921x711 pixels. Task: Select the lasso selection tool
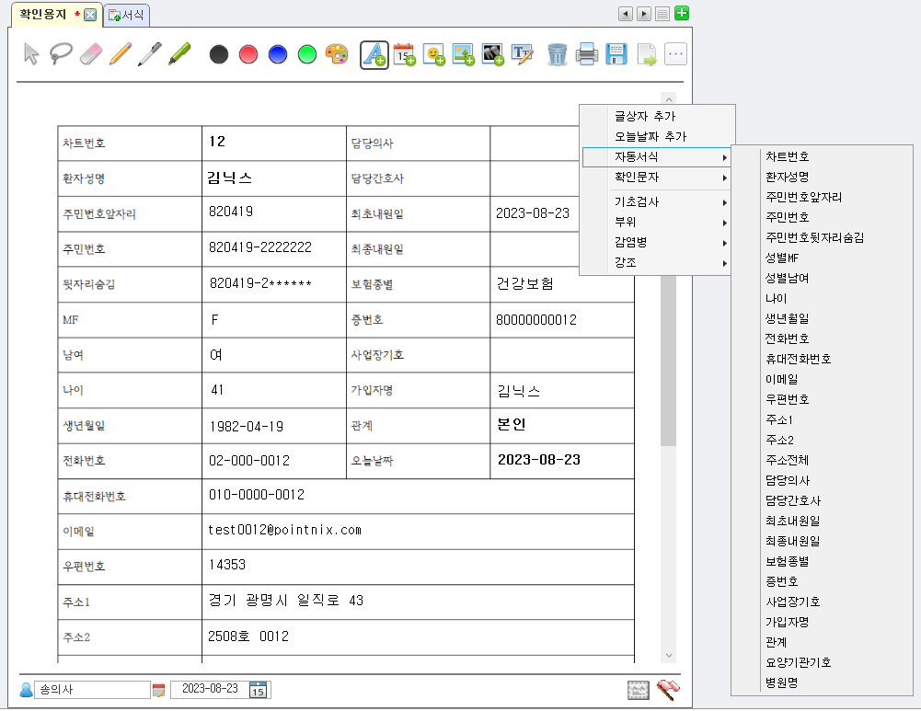(x=62, y=54)
